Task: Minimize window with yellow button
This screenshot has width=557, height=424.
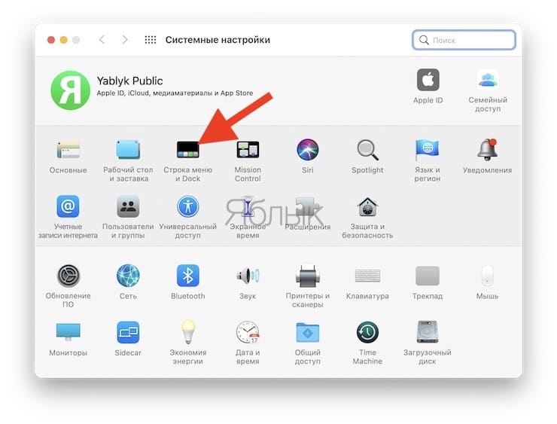Action: point(63,40)
